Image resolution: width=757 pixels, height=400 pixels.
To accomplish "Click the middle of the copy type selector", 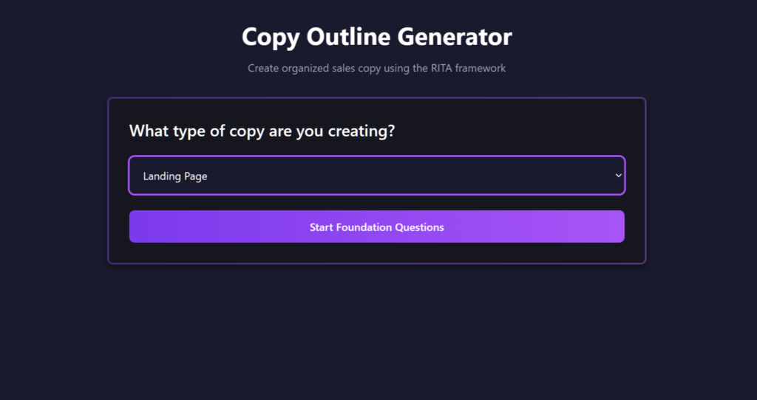I will point(376,176).
